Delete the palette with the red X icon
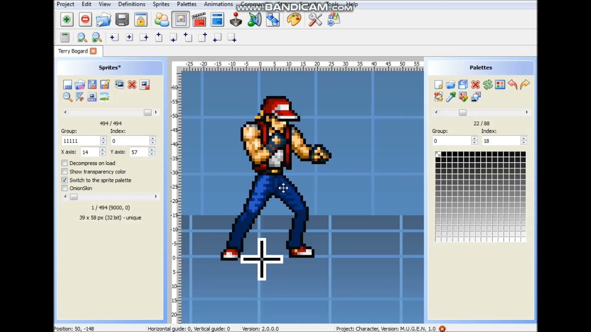 475,85
